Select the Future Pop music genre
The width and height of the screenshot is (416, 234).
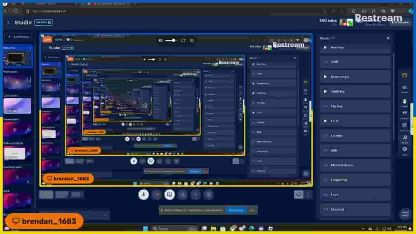pos(355,180)
